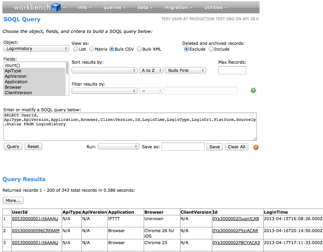The image size is (323, 252).
Task: Open record link 0Ya3000002P5ziACAR
Action: [235, 230]
